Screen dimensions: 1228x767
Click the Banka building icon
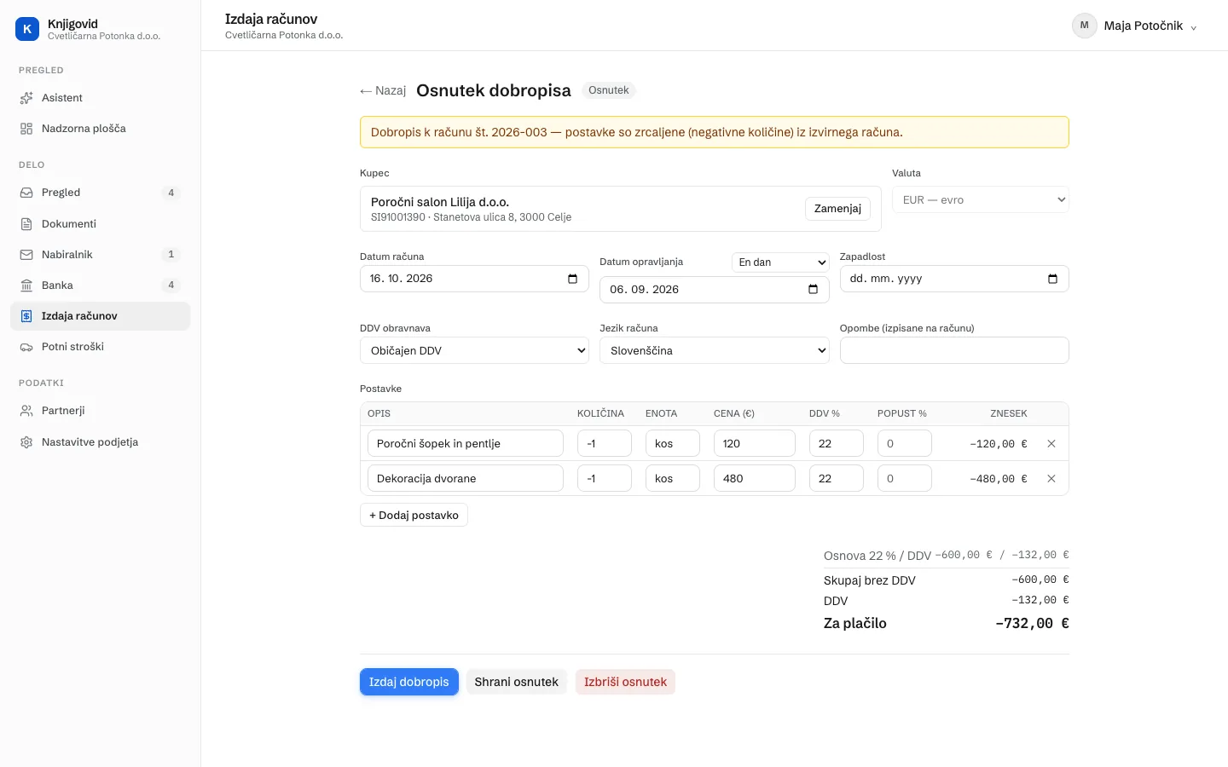click(26, 285)
